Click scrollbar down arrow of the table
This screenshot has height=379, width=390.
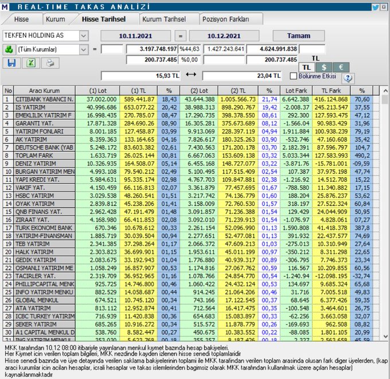point(385,336)
